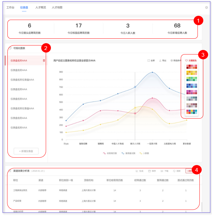Screen dimensions: 212x216
Task: Pick the blue theme palette
Action: (x=192, y=86)
